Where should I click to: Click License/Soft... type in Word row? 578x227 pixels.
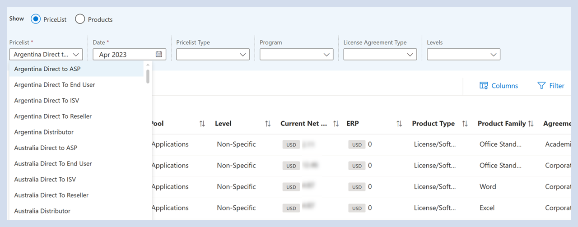point(435,186)
